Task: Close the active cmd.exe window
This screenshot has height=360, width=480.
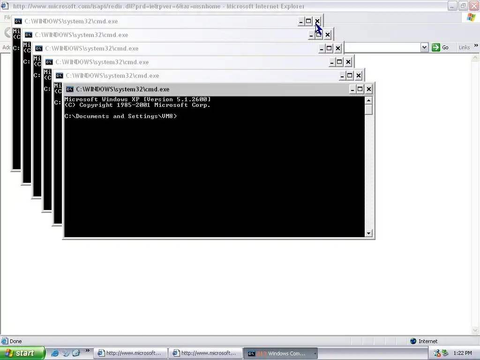Action: 369,89
